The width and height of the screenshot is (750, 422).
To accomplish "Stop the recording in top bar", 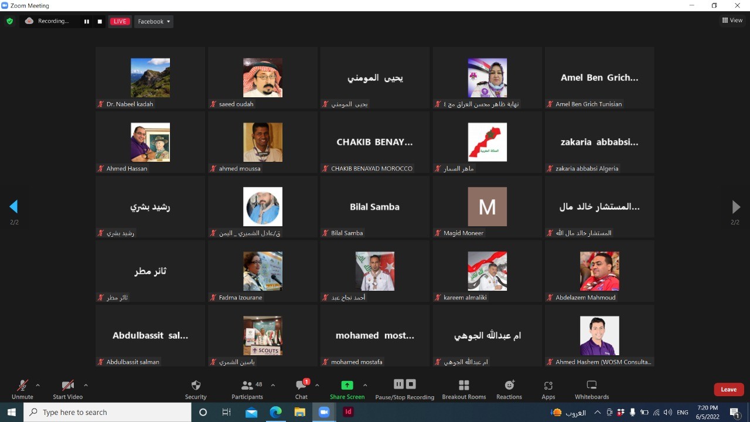I will point(100,22).
